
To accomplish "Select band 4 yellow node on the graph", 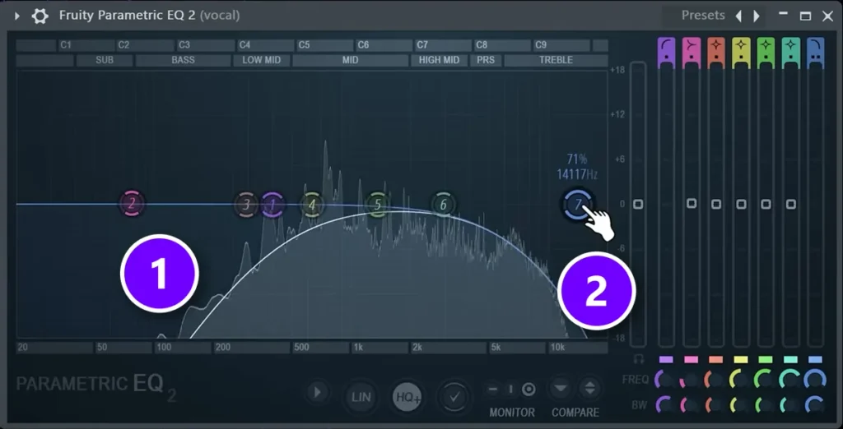I will [x=312, y=205].
